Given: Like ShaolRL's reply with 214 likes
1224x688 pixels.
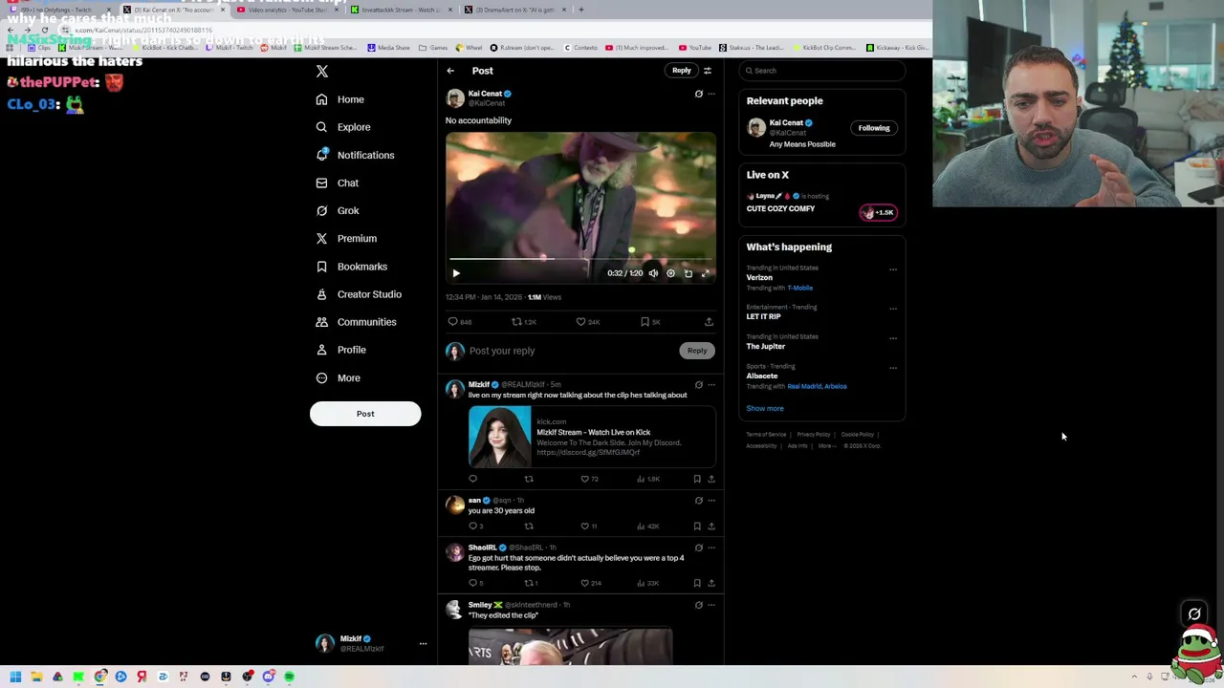Looking at the screenshot, I should [585, 583].
